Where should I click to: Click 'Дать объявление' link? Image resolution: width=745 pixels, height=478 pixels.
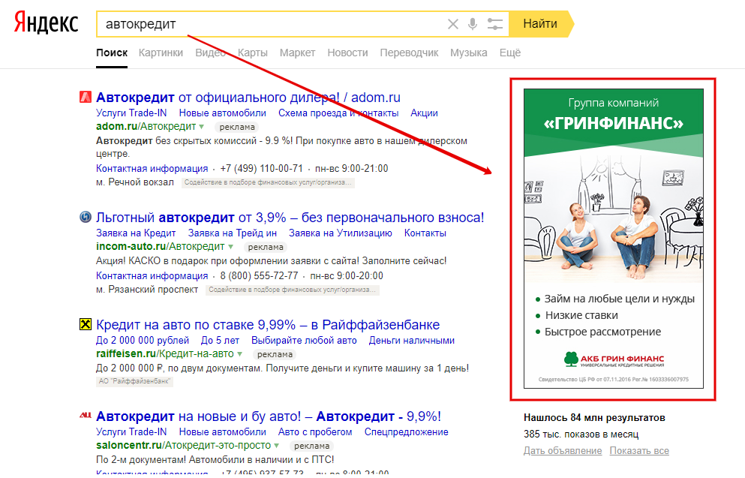tap(563, 451)
